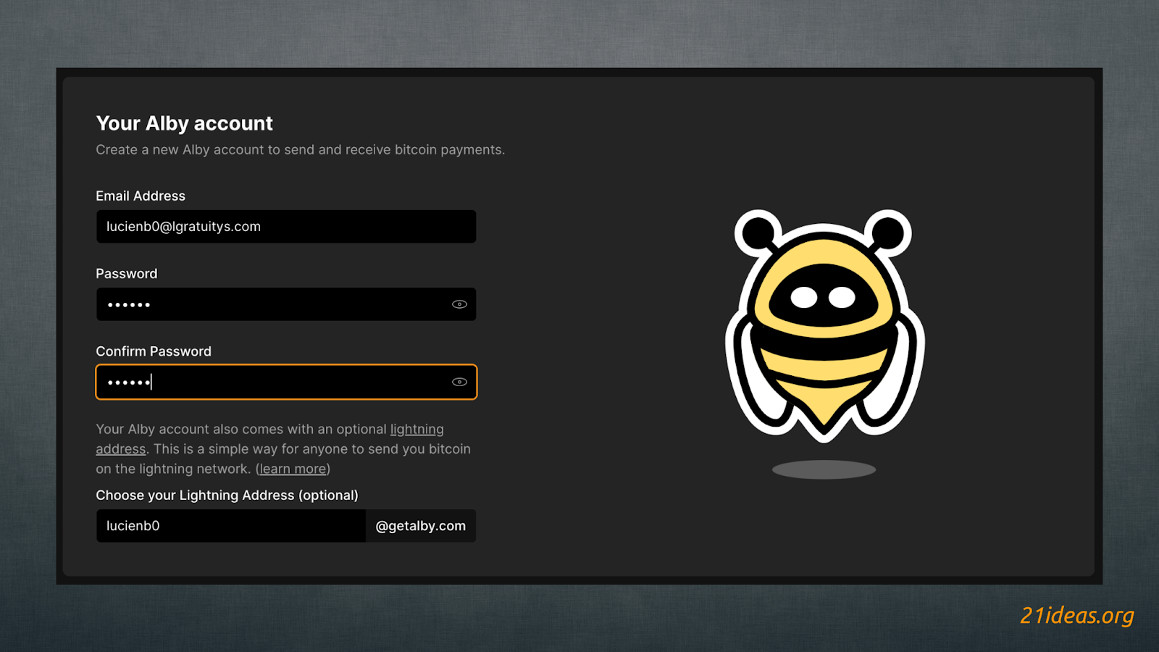Open the underlined "lightning" link
Screen dimensions: 1159x652
coord(417,430)
